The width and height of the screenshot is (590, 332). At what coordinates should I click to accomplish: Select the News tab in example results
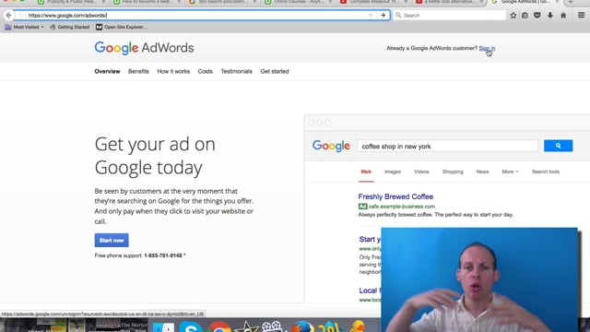coord(482,172)
